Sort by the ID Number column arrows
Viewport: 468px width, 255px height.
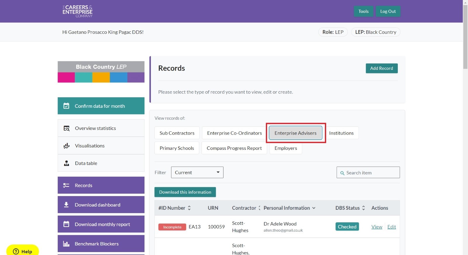tap(189, 208)
